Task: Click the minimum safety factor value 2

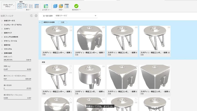Action: (x=4, y=88)
